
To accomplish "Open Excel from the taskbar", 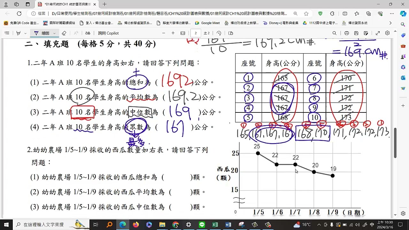I will [215, 225].
